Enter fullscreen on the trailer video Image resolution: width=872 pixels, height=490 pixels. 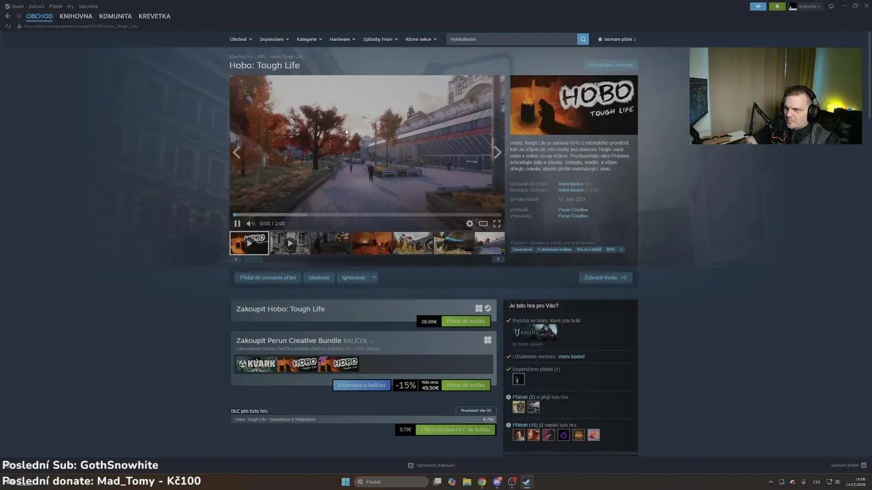pos(497,223)
